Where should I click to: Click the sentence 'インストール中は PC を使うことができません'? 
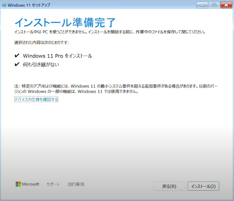point(51,32)
